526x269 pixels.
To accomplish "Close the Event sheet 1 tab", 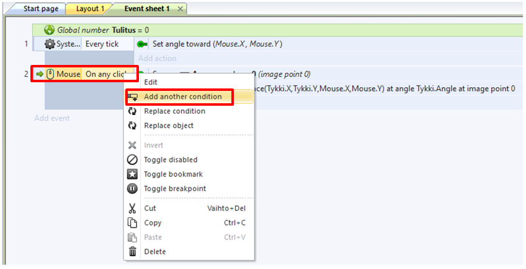I will [180, 9].
